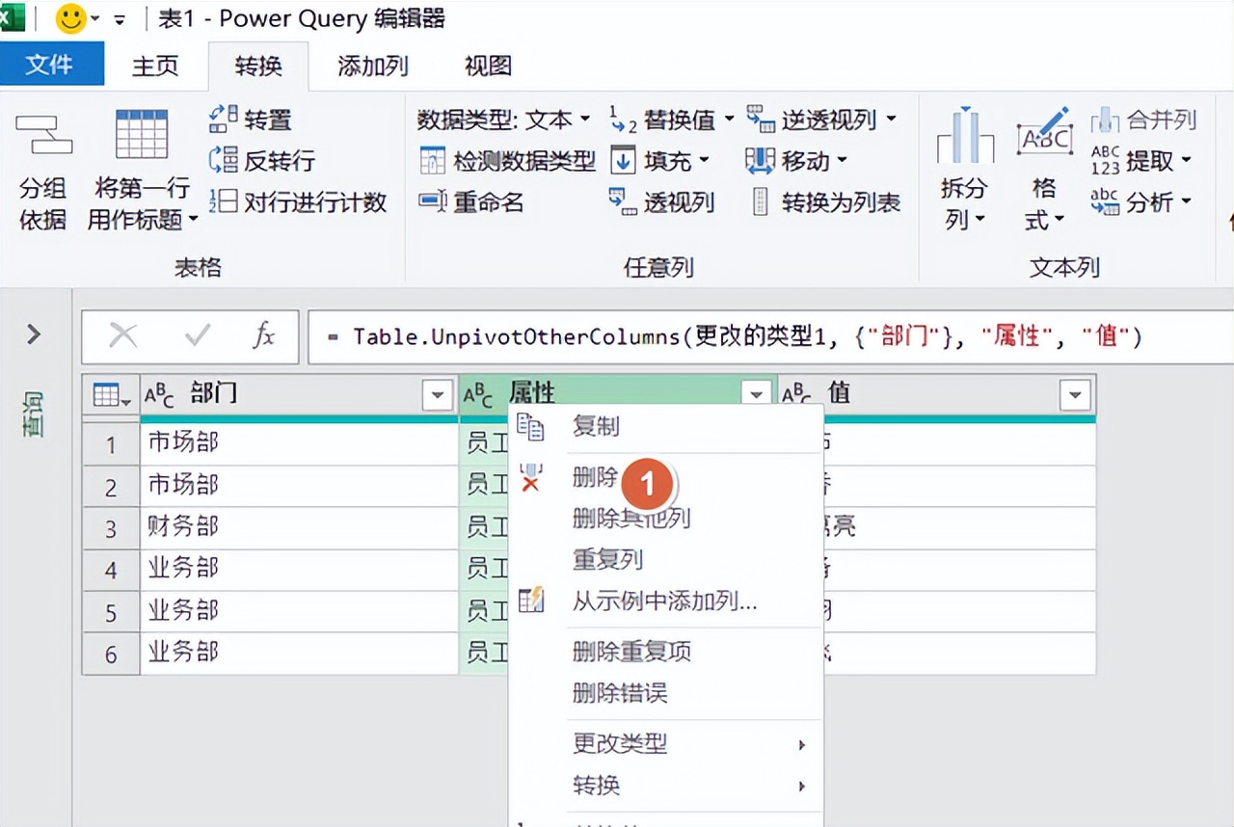Open the 文件 tab
Viewport: 1234px width, 827px height.
coord(51,65)
